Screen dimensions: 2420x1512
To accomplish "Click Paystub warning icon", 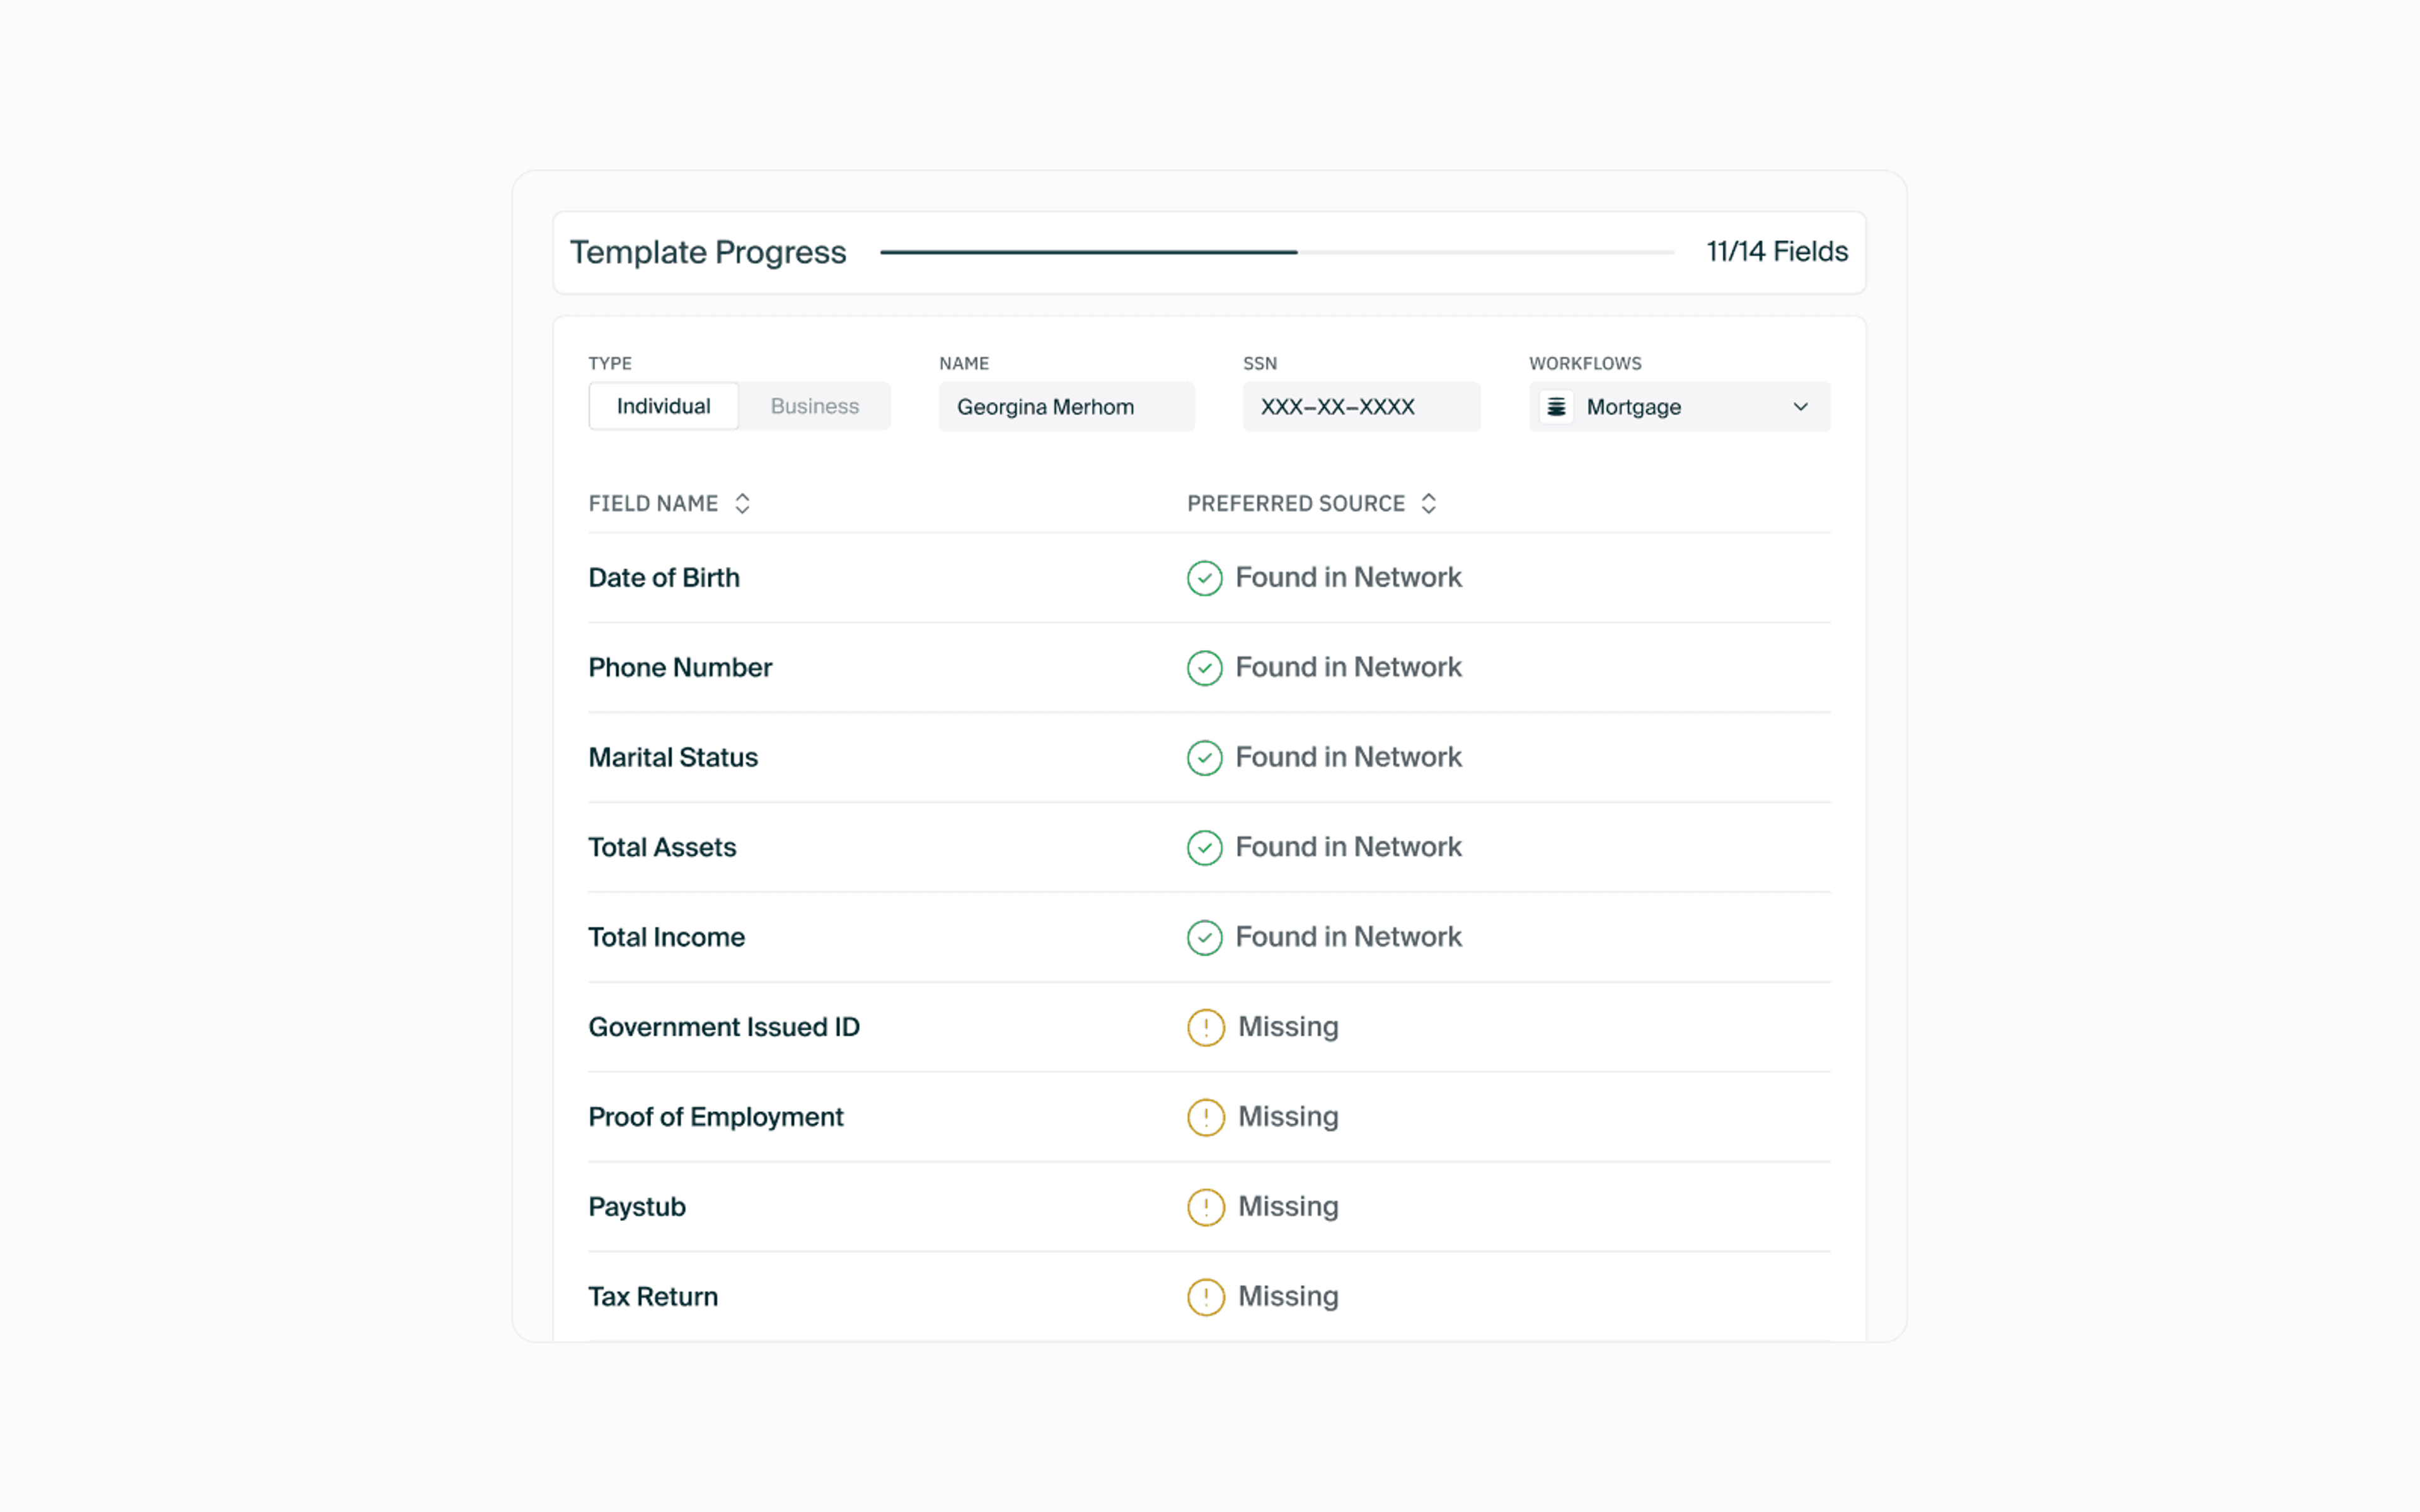I will [x=1205, y=1207].
